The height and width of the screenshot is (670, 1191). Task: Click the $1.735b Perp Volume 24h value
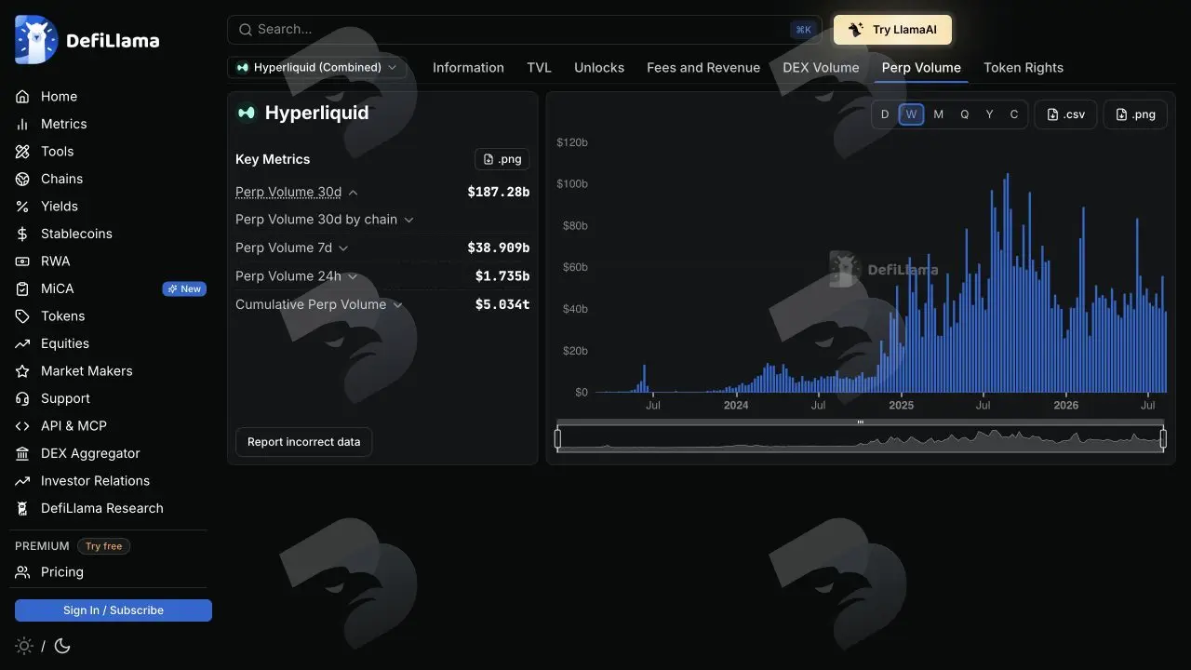pos(502,276)
